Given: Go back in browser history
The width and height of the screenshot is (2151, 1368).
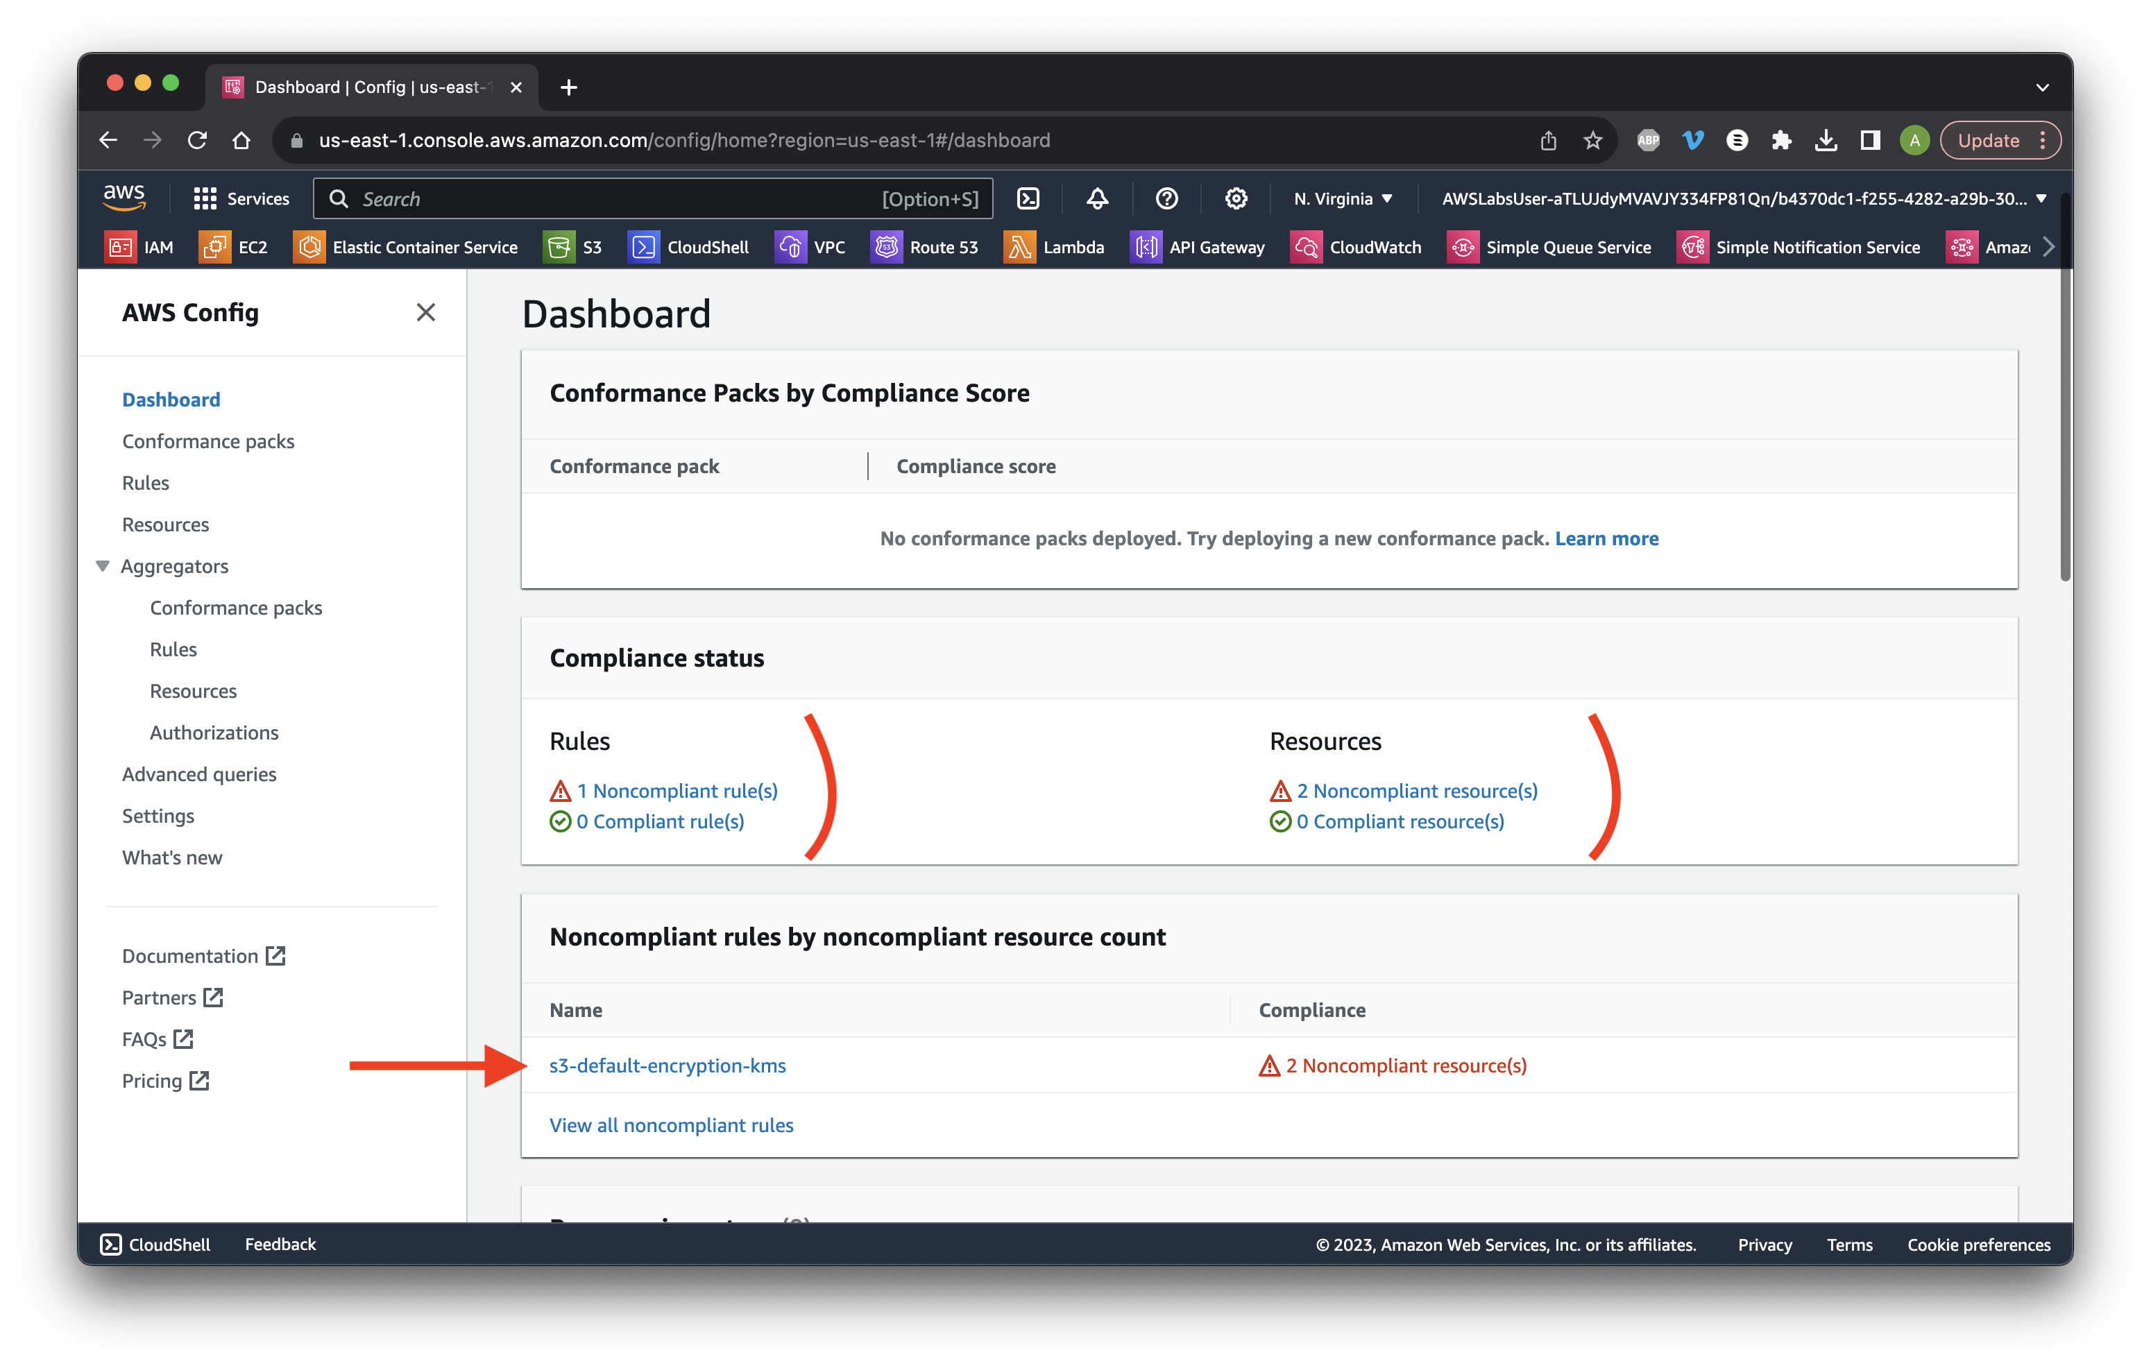Looking at the screenshot, I should click(x=108, y=140).
